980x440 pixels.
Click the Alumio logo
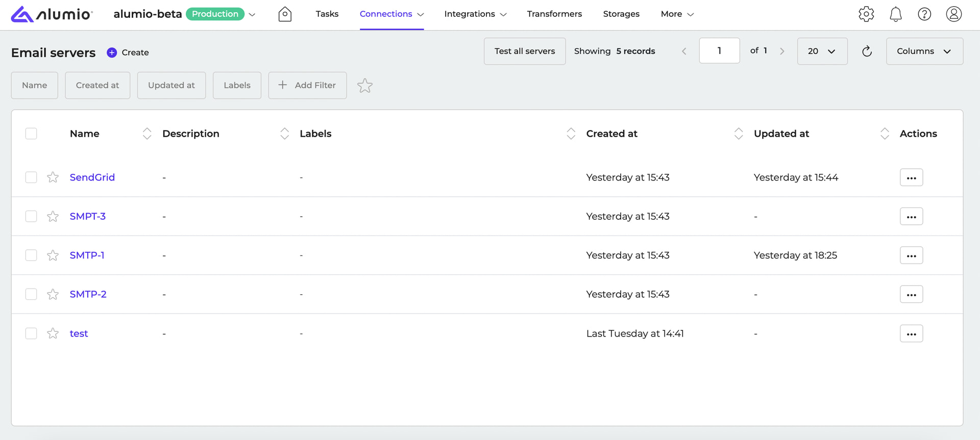point(52,14)
